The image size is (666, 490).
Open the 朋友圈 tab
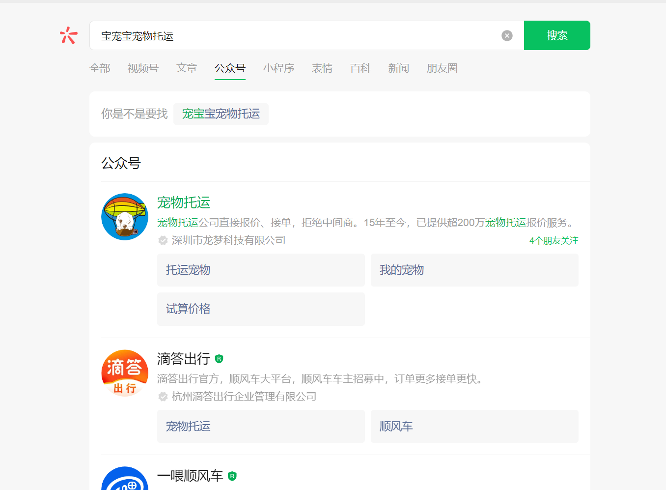pos(442,68)
